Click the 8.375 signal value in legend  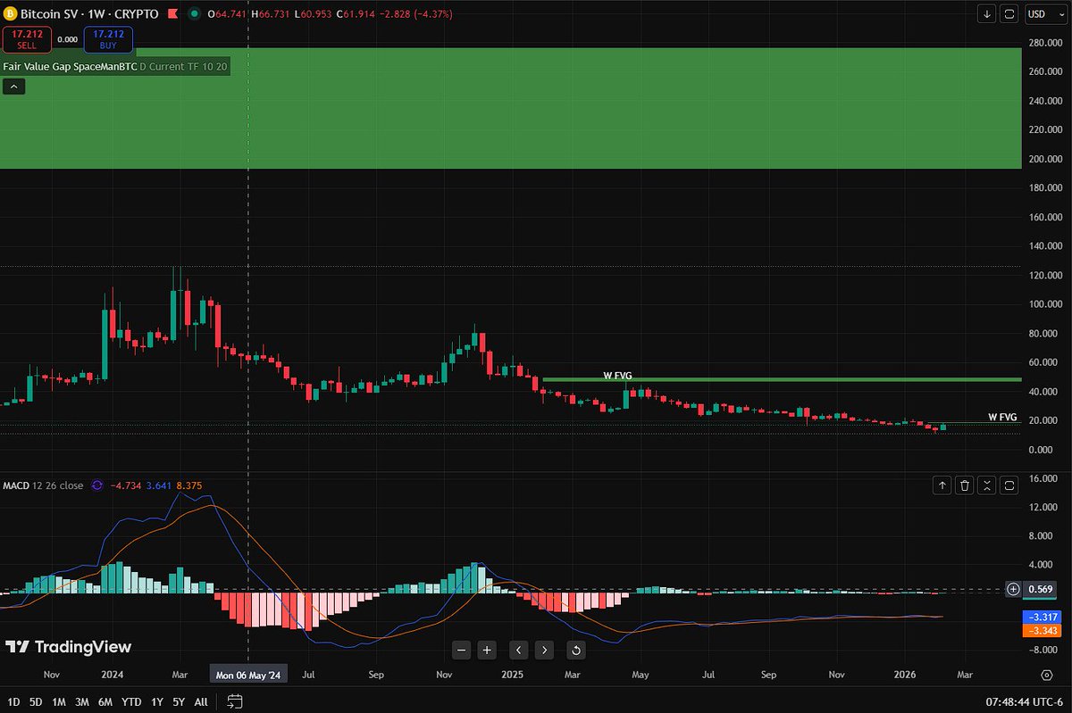tap(189, 486)
